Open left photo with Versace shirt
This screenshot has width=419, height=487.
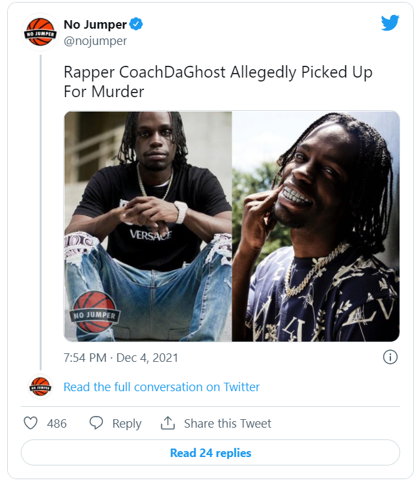148,226
